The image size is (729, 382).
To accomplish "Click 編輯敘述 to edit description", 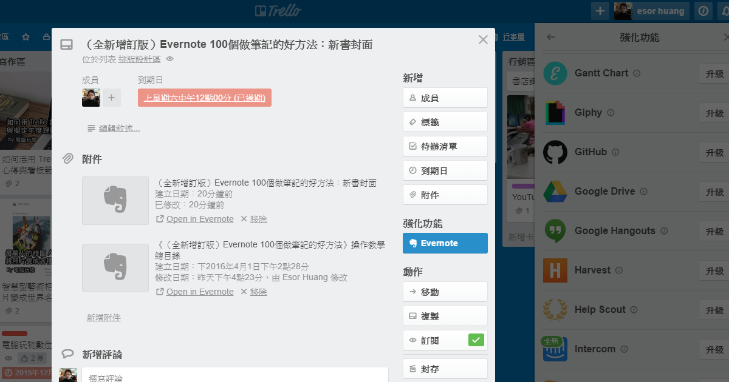I will point(119,128).
